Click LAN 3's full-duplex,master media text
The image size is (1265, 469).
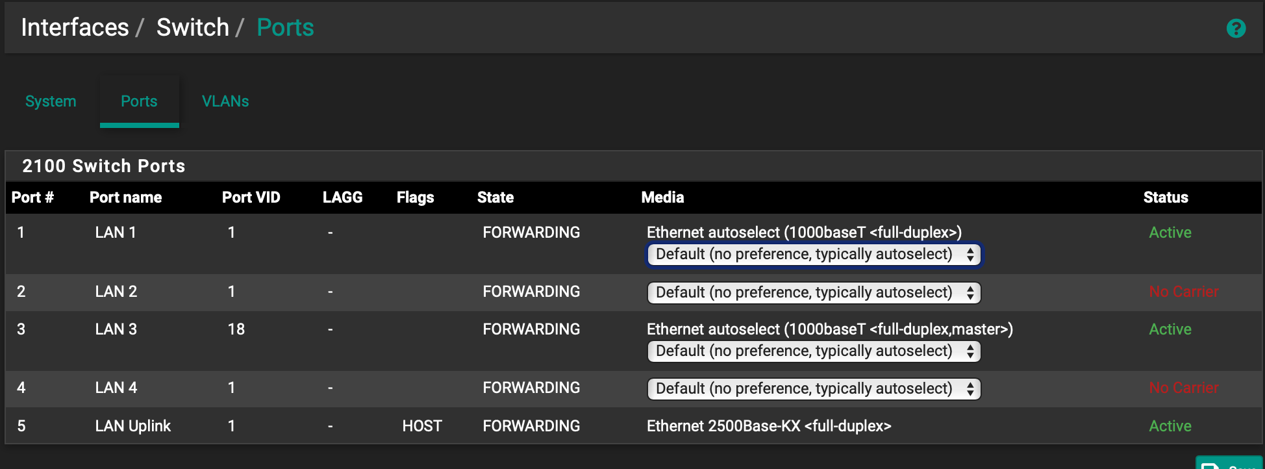point(830,329)
